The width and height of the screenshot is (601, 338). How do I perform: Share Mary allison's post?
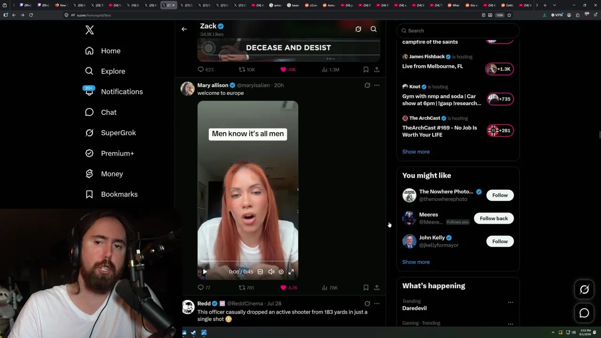[377, 288]
